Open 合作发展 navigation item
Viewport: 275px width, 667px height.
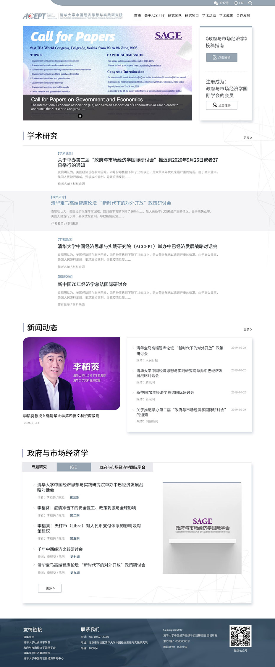(x=243, y=16)
